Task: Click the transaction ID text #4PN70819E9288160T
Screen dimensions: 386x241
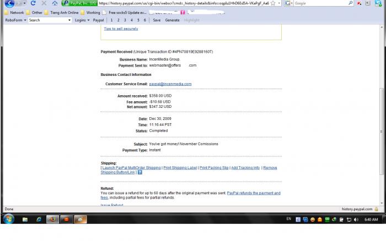Action: (192, 52)
